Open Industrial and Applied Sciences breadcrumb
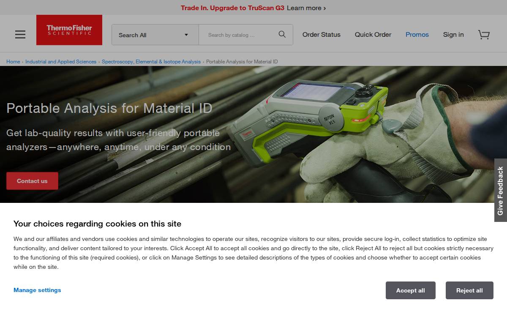Image resolution: width=507 pixels, height=317 pixels. point(61,62)
